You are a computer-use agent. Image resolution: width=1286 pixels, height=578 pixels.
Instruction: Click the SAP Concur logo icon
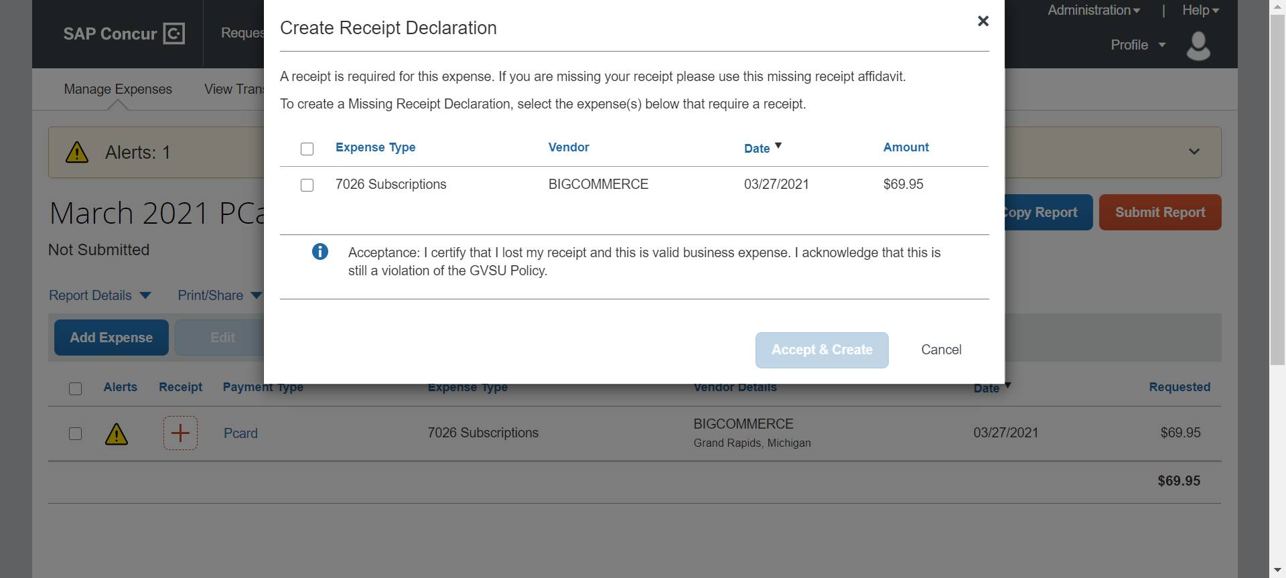pos(173,33)
